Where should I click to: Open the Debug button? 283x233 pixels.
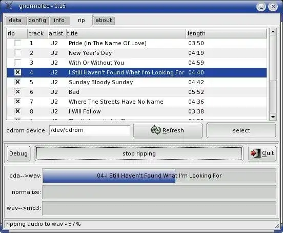click(18, 153)
